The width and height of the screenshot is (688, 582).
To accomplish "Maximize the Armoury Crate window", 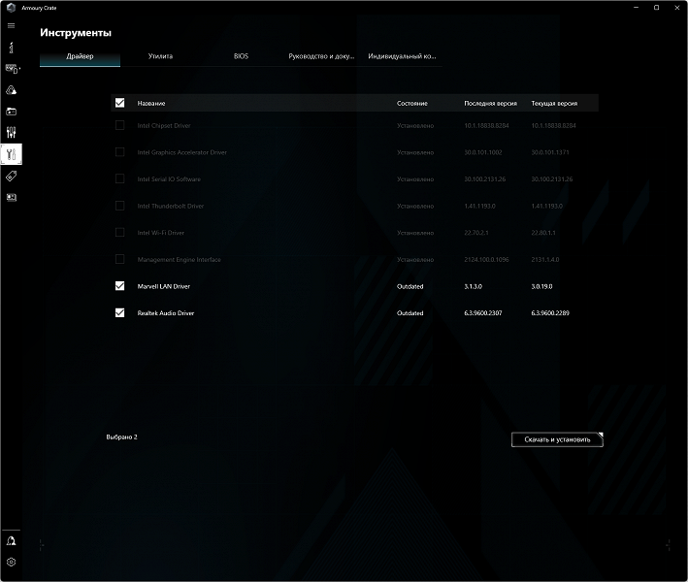I will [x=656, y=8].
